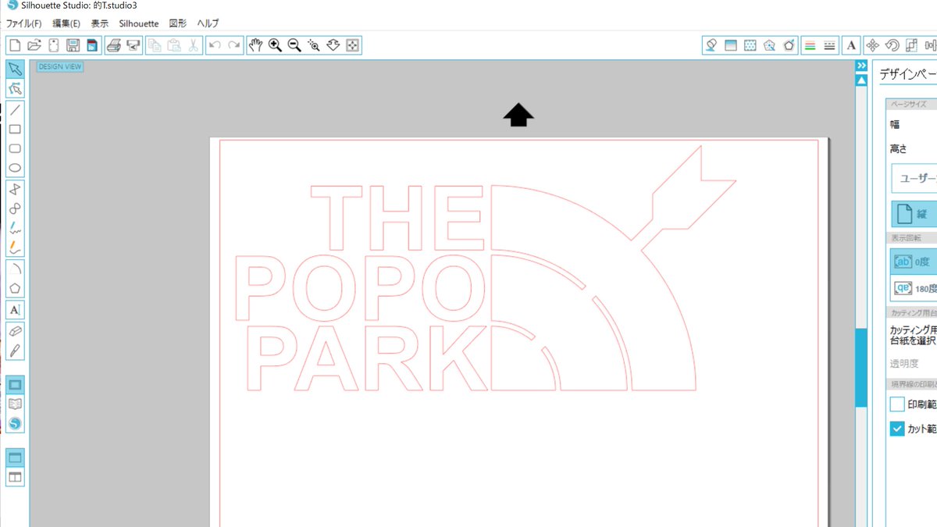This screenshot has height=527, width=937.
Task: Open the Move panel icon
Action: coord(873,45)
